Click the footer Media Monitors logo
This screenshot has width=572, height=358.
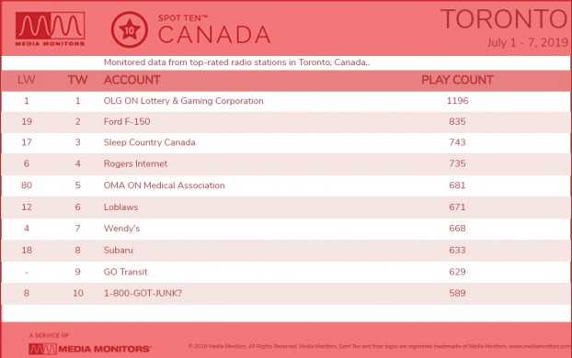click(x=90, y=349)
